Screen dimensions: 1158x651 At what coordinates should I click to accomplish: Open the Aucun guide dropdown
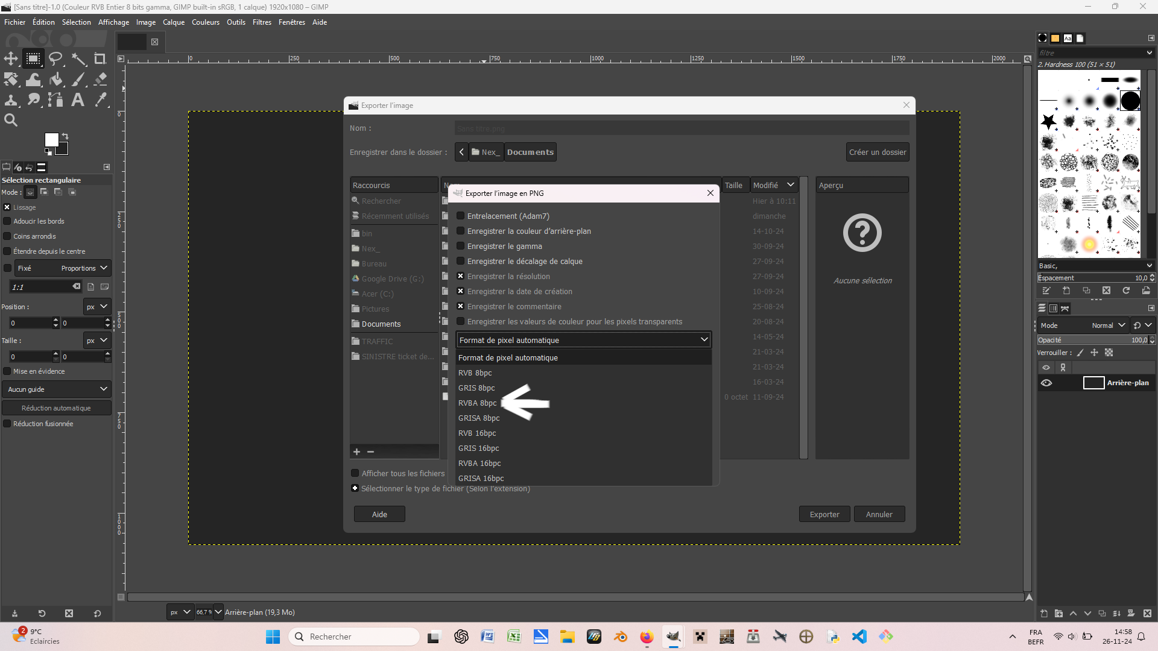(57, 389)
